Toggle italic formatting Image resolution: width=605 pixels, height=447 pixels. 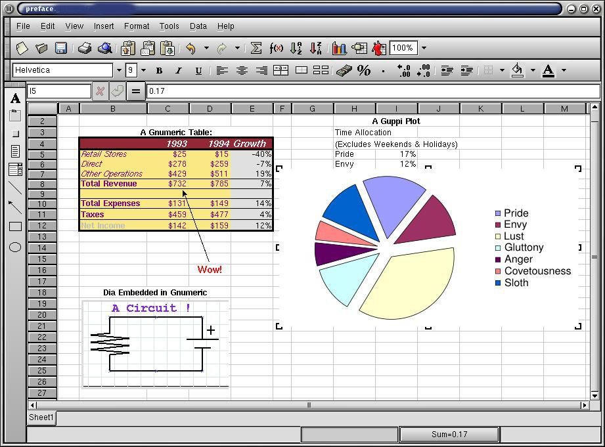point(178,71)
